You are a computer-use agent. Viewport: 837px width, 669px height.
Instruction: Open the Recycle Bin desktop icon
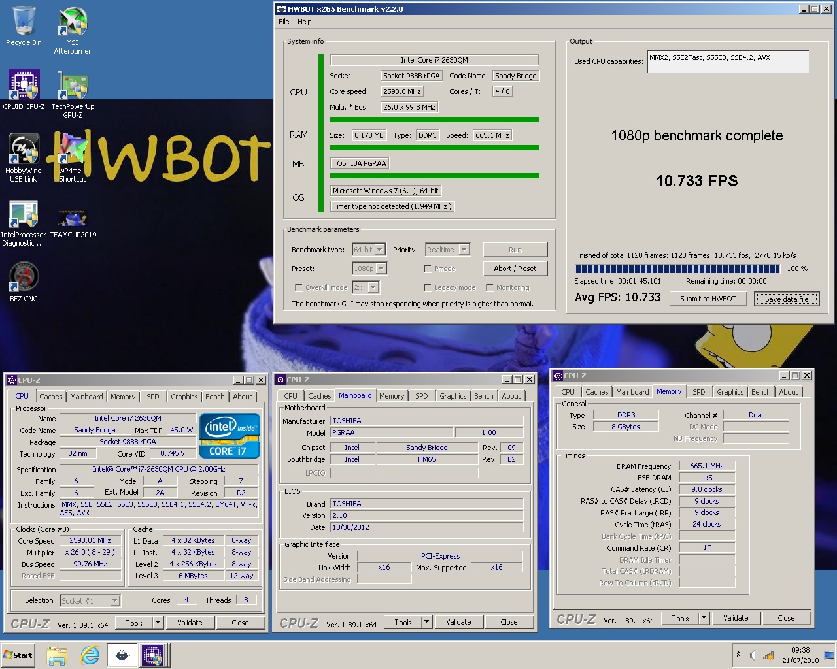(x=24, y=26)
